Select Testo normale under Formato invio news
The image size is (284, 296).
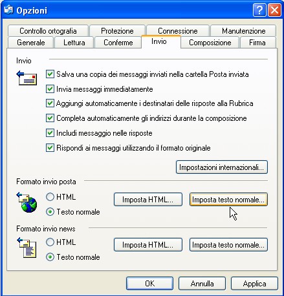click(x=50, y=257)
